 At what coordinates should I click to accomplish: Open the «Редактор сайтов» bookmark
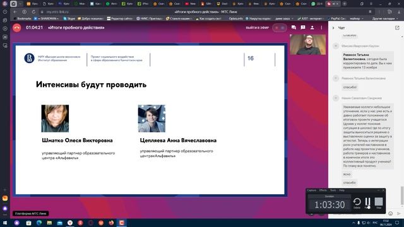click(119, 18)
